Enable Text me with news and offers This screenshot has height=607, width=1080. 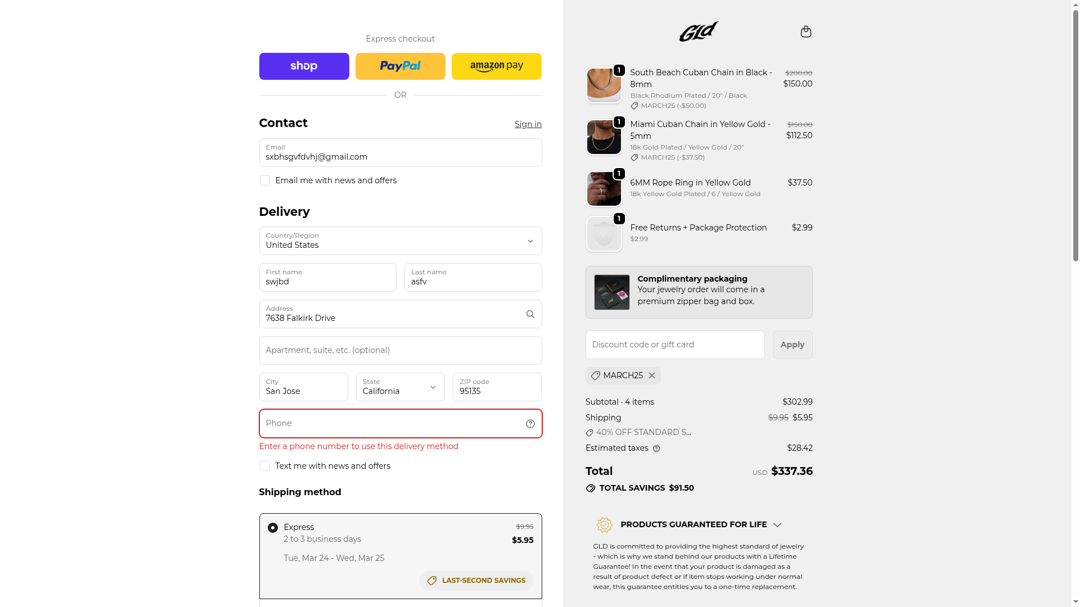(x=265, y=466)
